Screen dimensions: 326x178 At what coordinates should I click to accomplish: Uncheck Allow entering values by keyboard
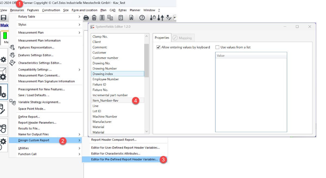tap(158, 47)
